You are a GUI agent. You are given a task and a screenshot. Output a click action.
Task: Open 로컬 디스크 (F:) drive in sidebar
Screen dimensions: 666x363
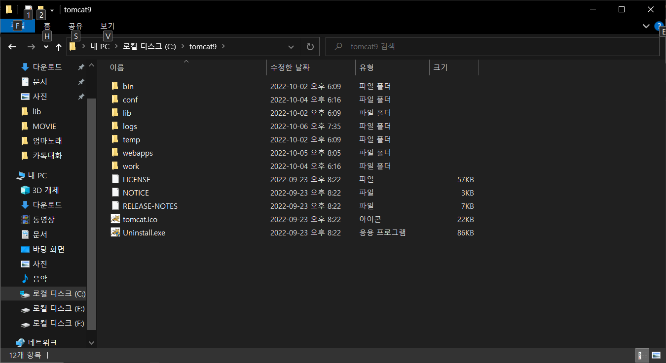point(59,323)
